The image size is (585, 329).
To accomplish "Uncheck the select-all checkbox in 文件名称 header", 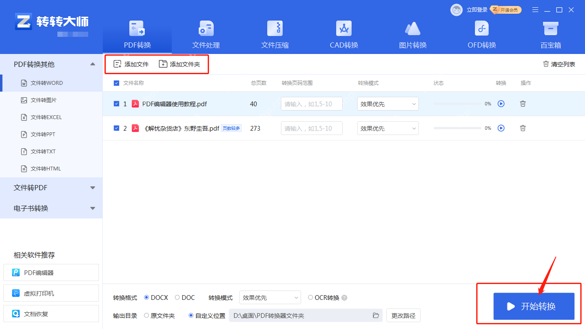I will [x=116, y=83].
